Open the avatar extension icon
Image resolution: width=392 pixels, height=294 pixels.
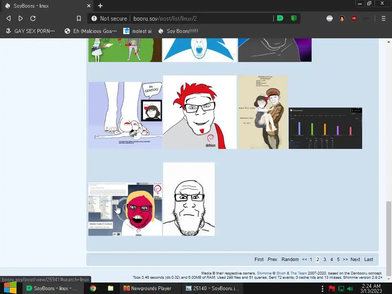pos(342,18)
